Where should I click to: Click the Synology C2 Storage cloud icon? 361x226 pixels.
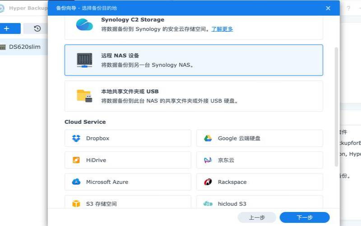(x=84, y=25)
